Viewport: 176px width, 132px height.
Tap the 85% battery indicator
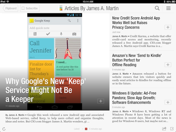171,2
